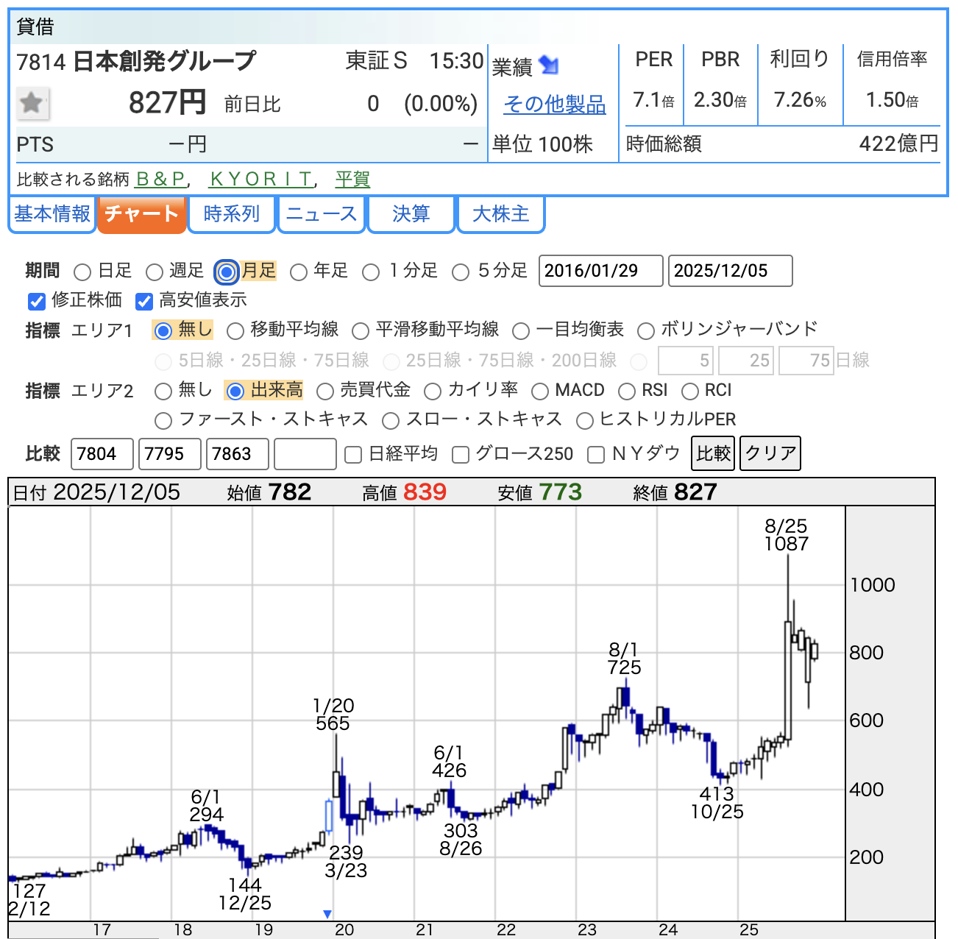Toggle the 高安値表示 checkbox
This screenshot has height=939, width=958.
pos(144,302)
